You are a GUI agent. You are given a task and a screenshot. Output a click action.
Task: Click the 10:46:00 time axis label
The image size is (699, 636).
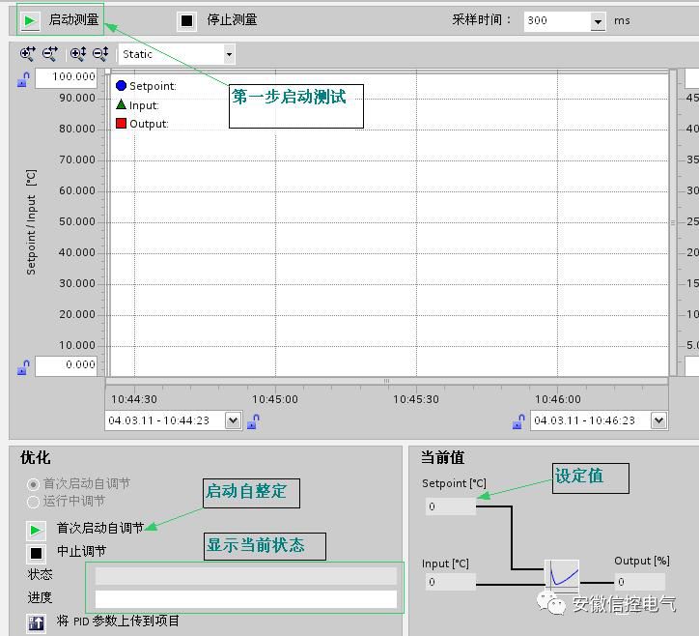(x=558, y=399)
